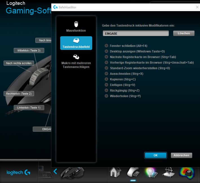200x183 pixels.
Task: Click the keystroke input field showing EINGABE
Action: tap(136, 33)
